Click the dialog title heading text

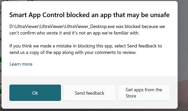tap(89, 15)
